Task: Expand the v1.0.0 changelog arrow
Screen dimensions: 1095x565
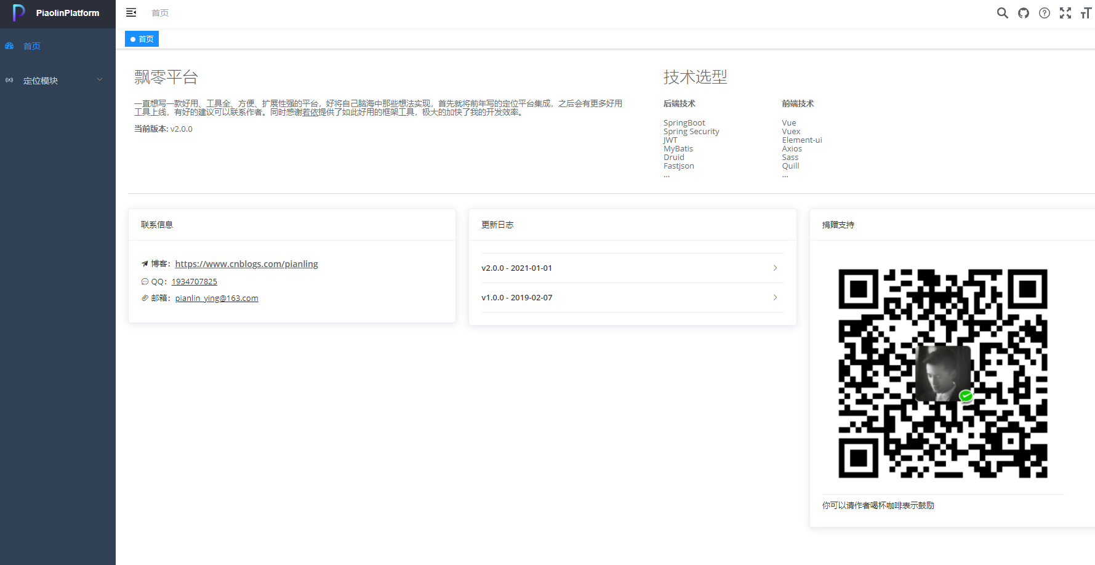Action: pos(775,297)
